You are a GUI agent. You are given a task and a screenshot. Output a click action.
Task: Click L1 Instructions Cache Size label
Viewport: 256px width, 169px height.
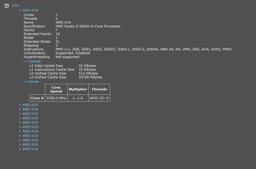point(52,69)
